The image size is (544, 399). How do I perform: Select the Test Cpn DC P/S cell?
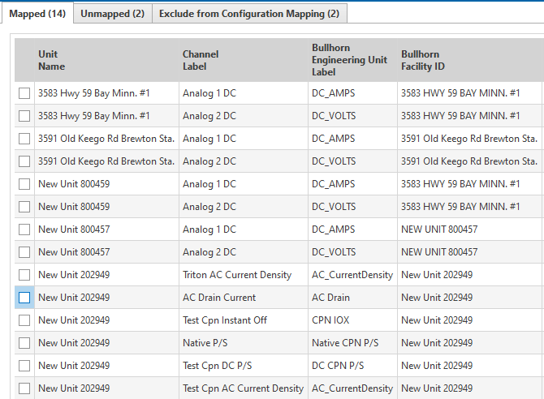click(244, 366)
